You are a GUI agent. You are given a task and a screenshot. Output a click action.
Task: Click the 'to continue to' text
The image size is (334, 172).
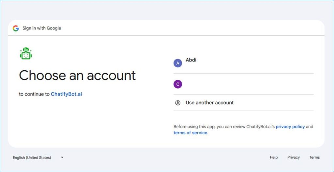(34, 94)
